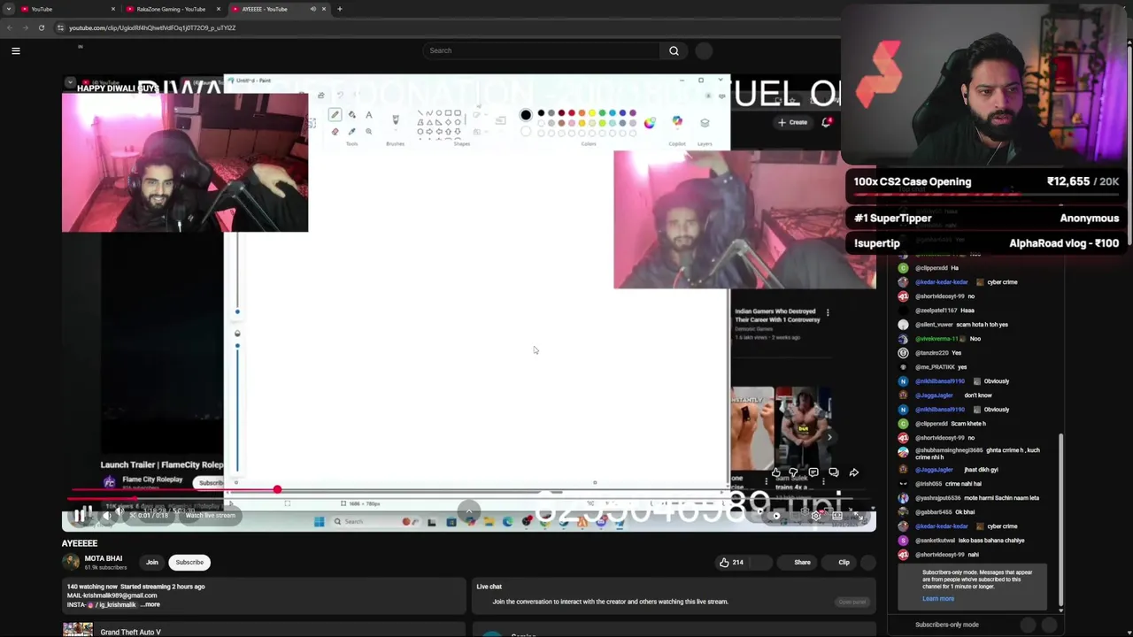Click the scroll-to-bottom circle in the video

[x=469, y=510]
